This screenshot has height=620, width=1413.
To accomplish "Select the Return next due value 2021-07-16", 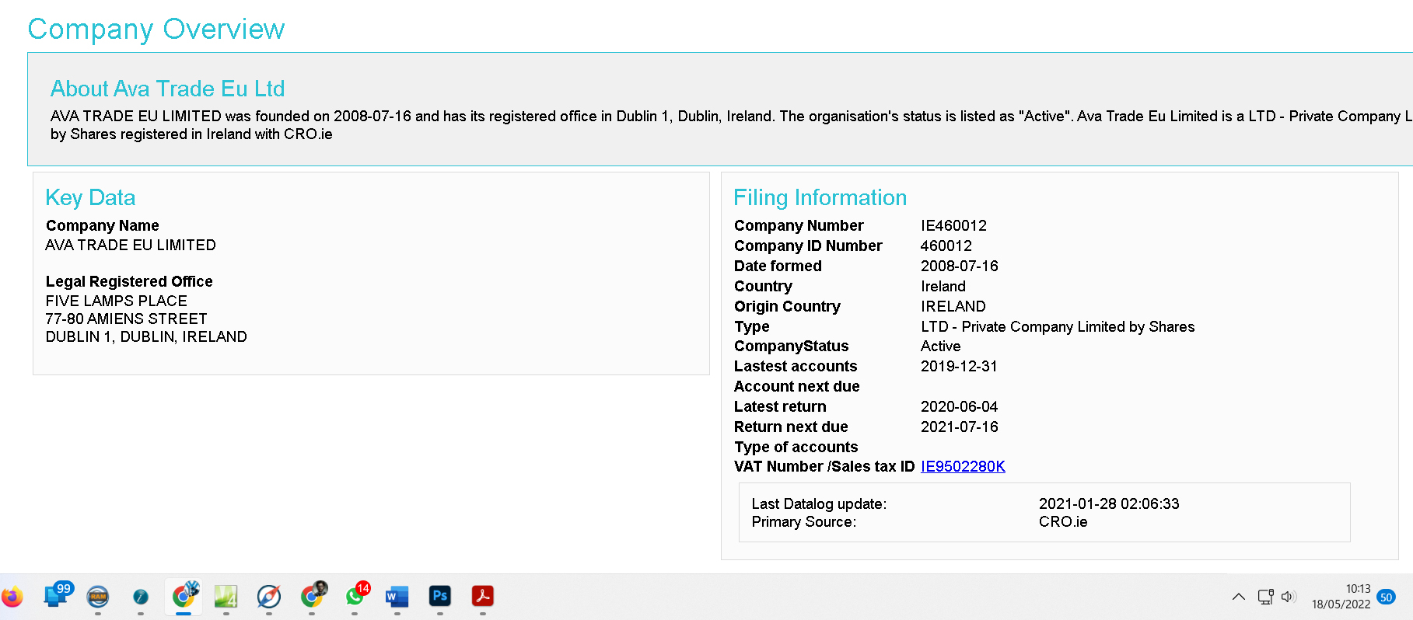I will point(960,427).
